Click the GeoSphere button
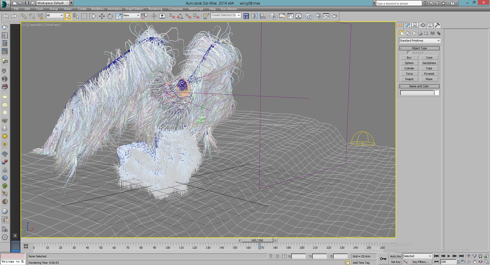The width and height of the screenshot is (490, 265). 429,63
